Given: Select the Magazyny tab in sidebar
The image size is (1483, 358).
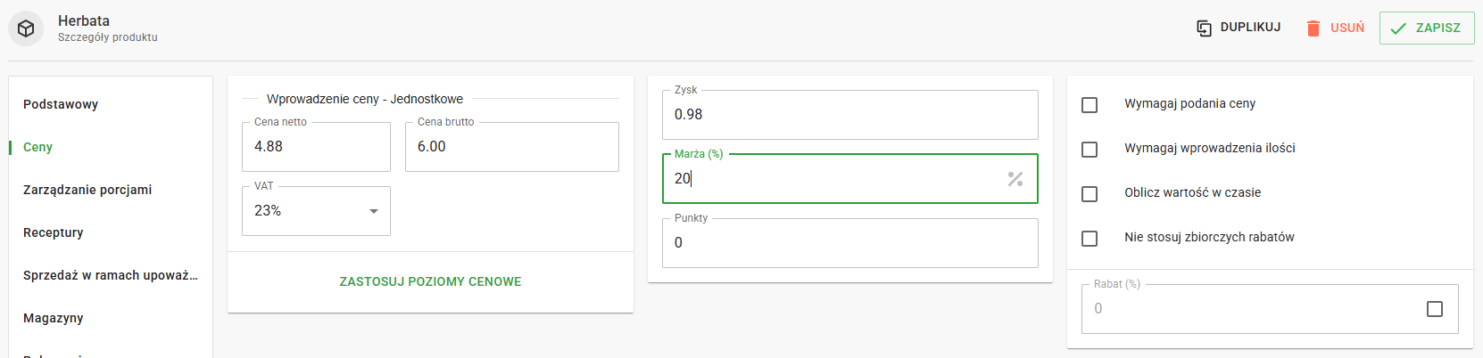Looking at the screenshot, I should click(x=54, y=318).
